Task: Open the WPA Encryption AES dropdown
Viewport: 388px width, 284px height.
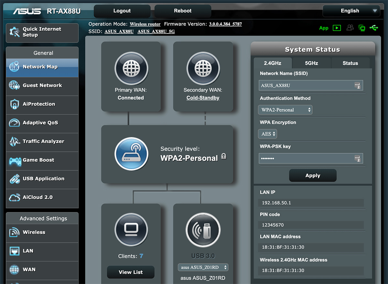Action: 267,134
